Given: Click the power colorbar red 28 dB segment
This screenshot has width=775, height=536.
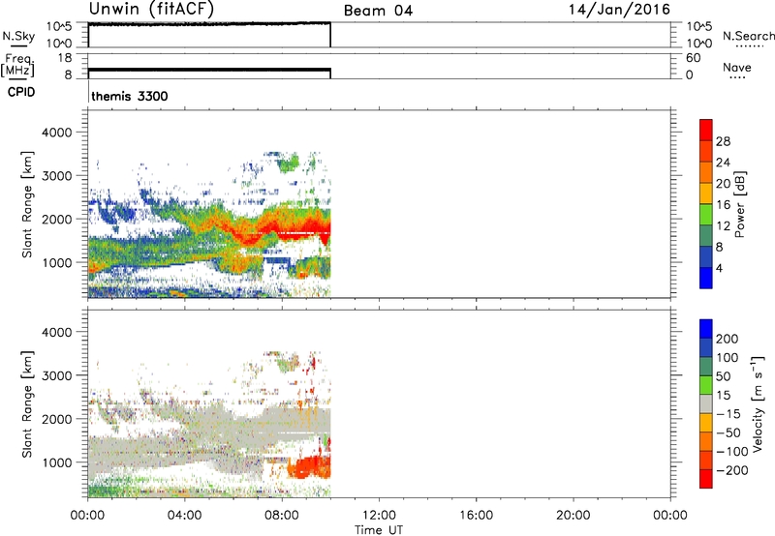Looking at the screenshot, I should pyautogui.click(x=706, y=131).
